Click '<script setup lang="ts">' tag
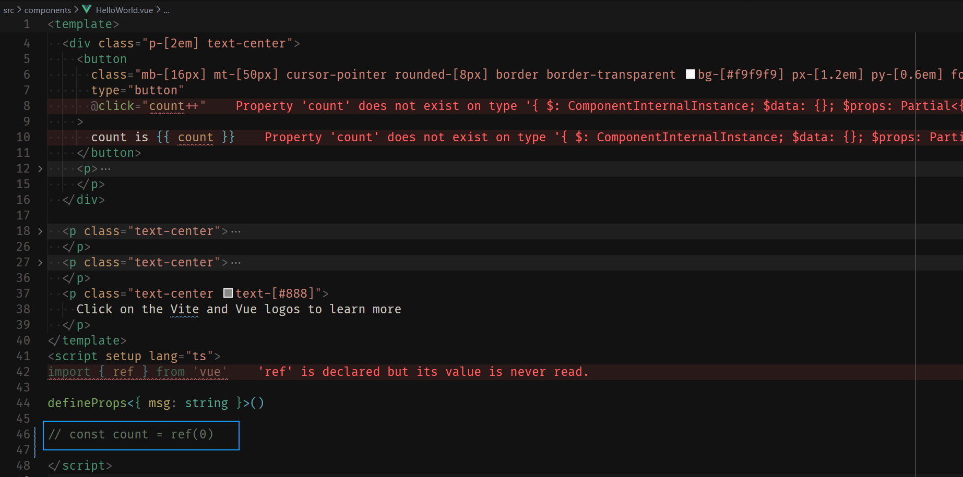The image size is (963, 477). pyautogui.click(x=134, y=356)
